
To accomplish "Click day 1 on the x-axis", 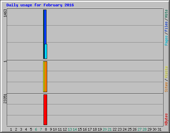I will coord(11,129).
